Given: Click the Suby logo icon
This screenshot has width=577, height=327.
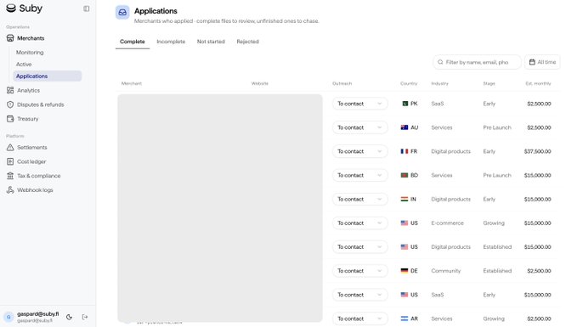Looking at the screenshot, I should tap(11, 8).
